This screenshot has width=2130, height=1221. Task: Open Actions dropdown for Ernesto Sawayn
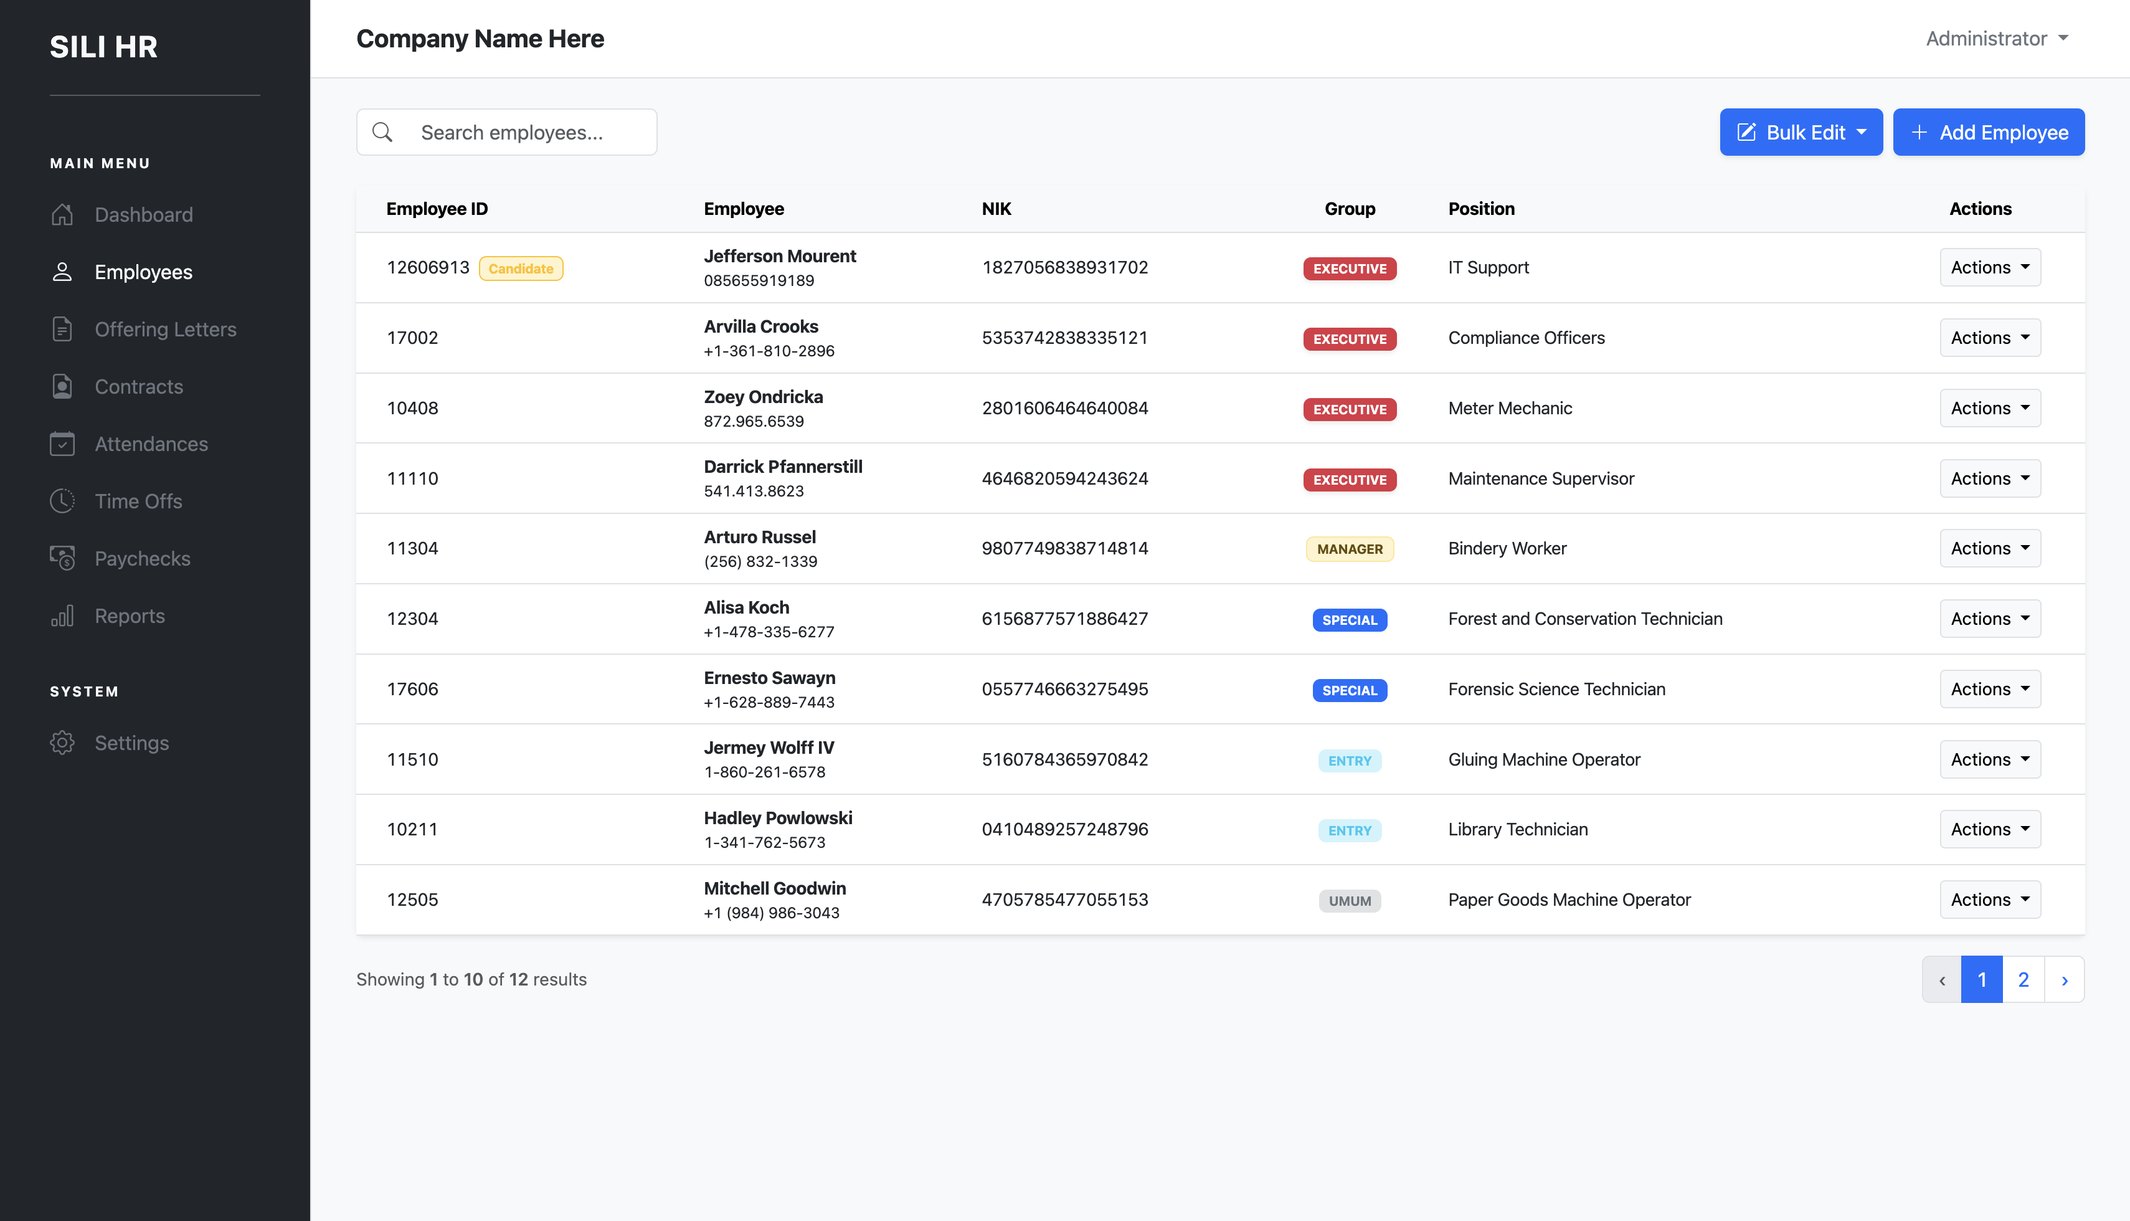pyautogui.click(x=1990, y=690)
